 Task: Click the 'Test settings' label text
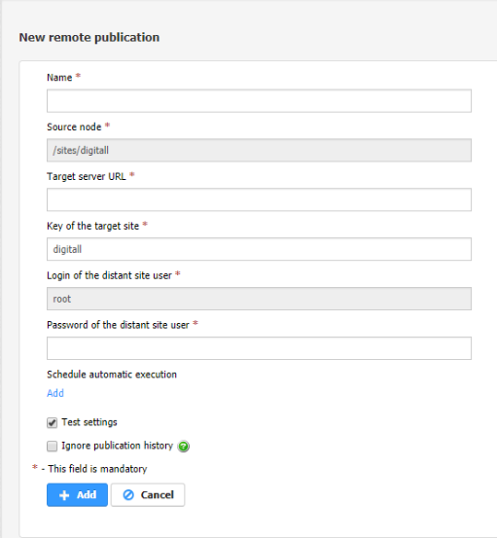pos(89,422)
